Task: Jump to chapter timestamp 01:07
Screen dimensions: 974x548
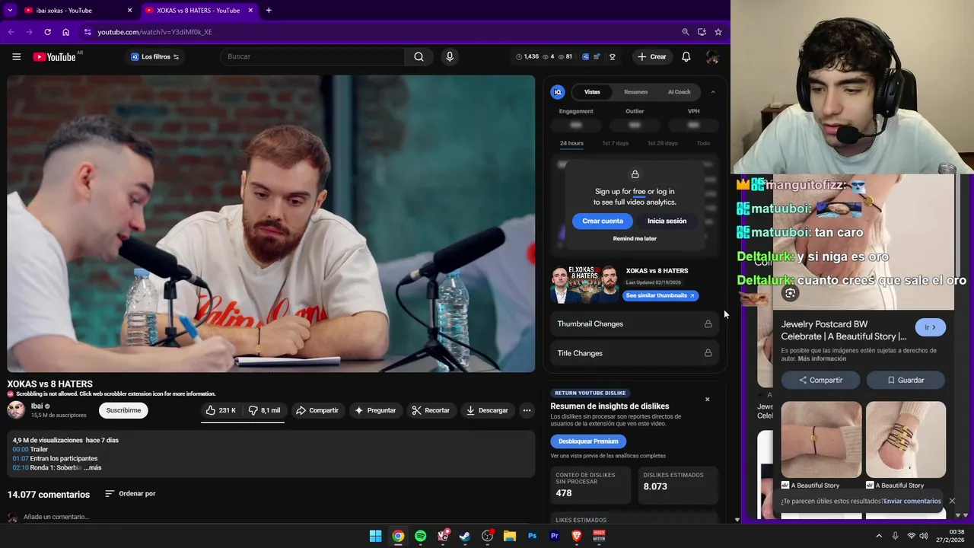Action: [x=21, y=458]
